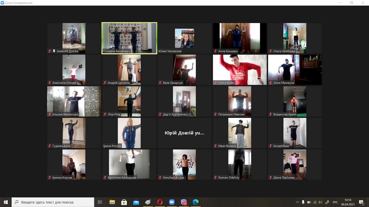Click the microphone icon in the system tray
The width and height of the screenshot is (369, 207).
303,202
